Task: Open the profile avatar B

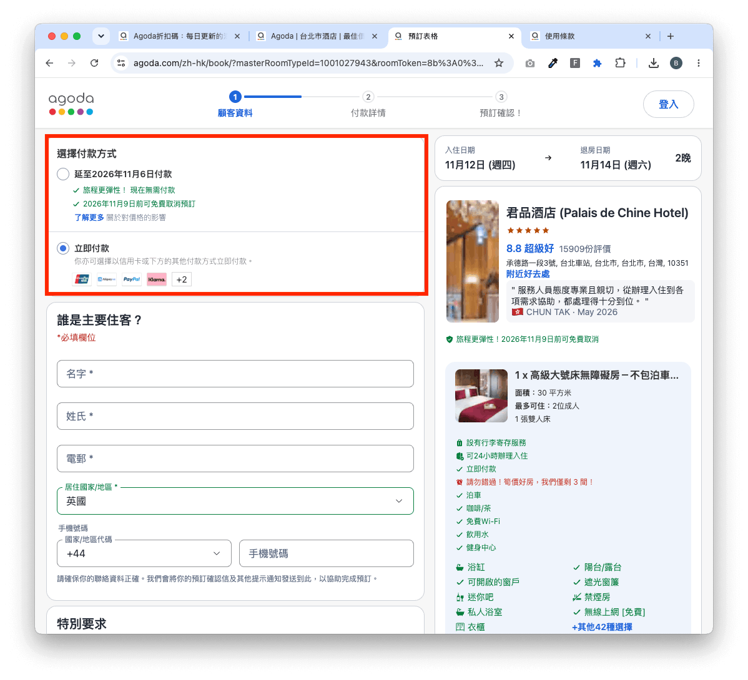Action: click(x=676, y=63)
